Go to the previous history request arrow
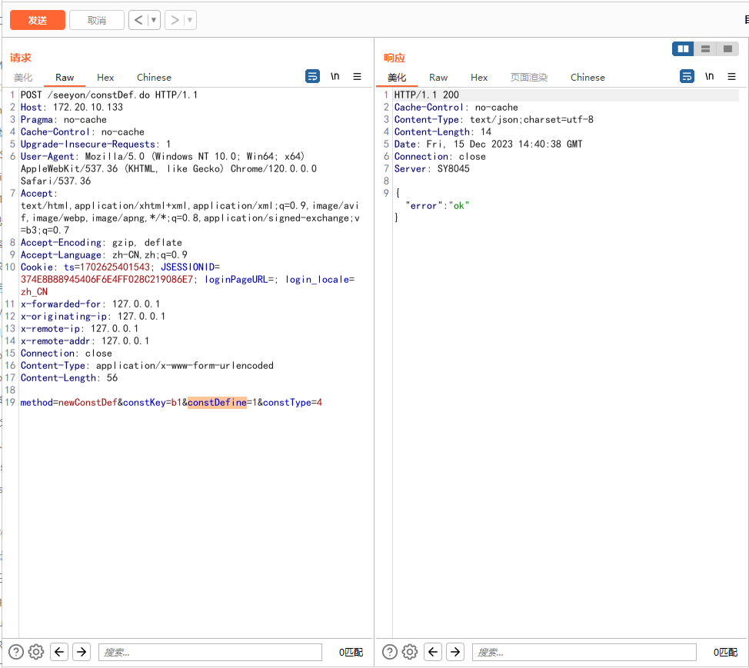 click(138, 20)
